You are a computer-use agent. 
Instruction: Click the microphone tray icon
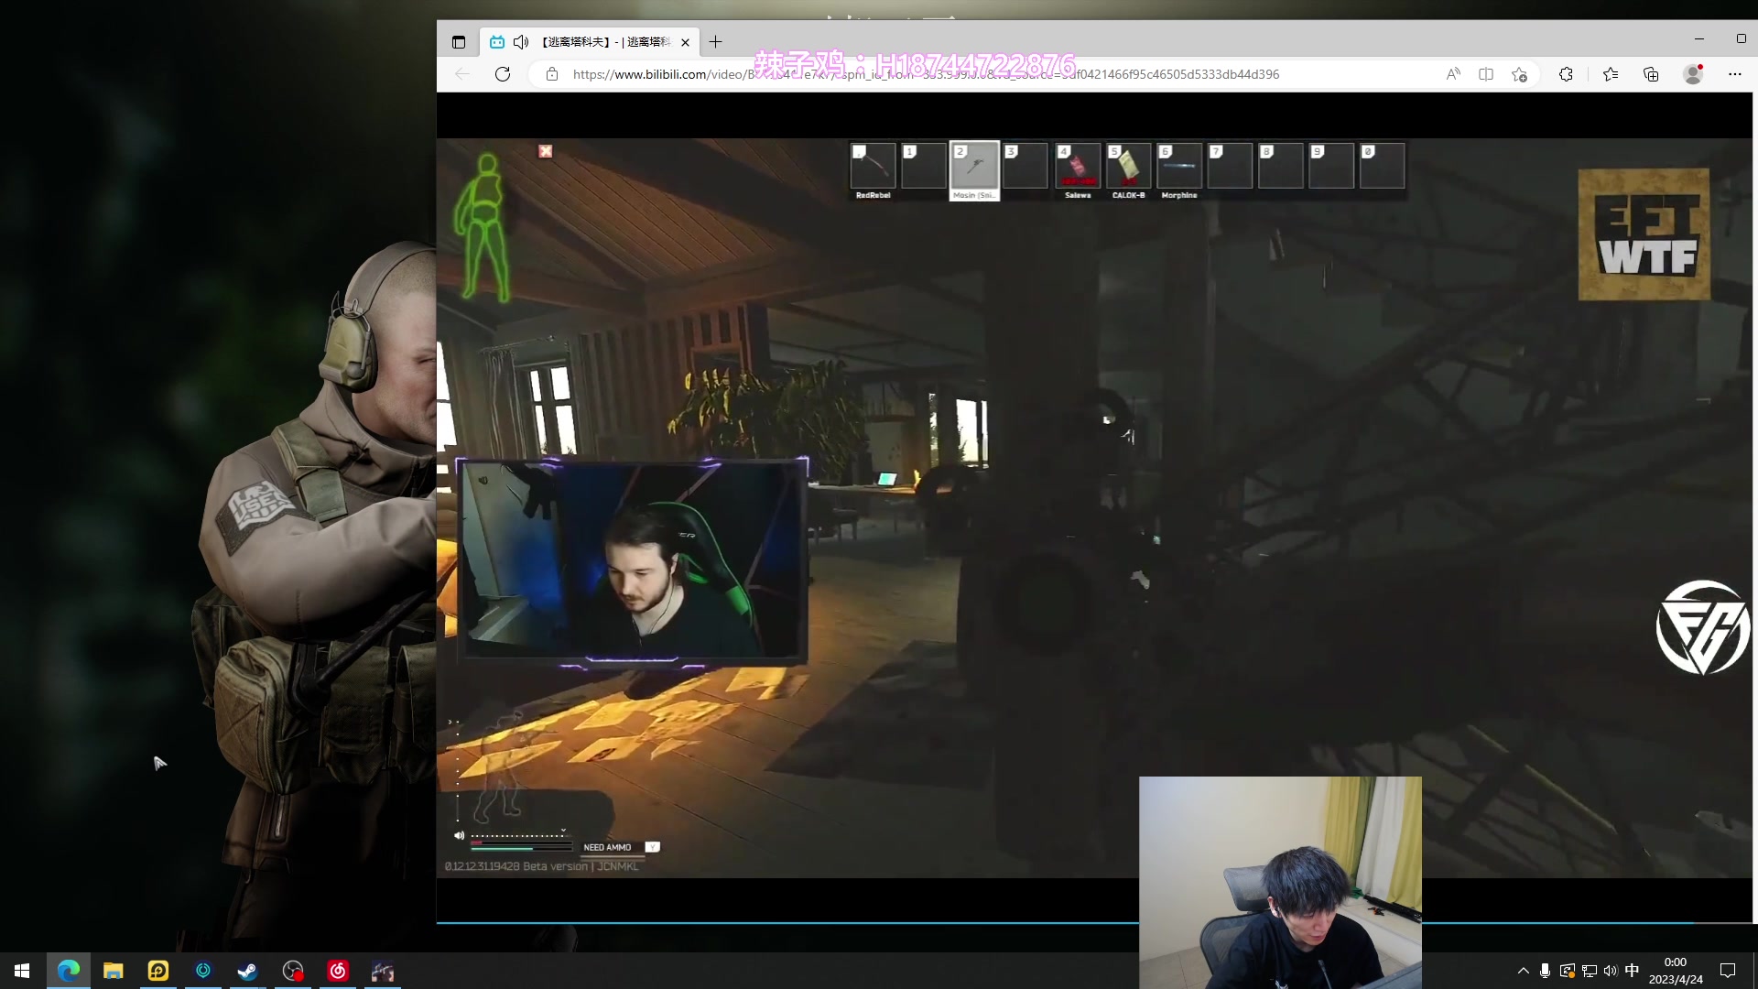[1546, 971]
